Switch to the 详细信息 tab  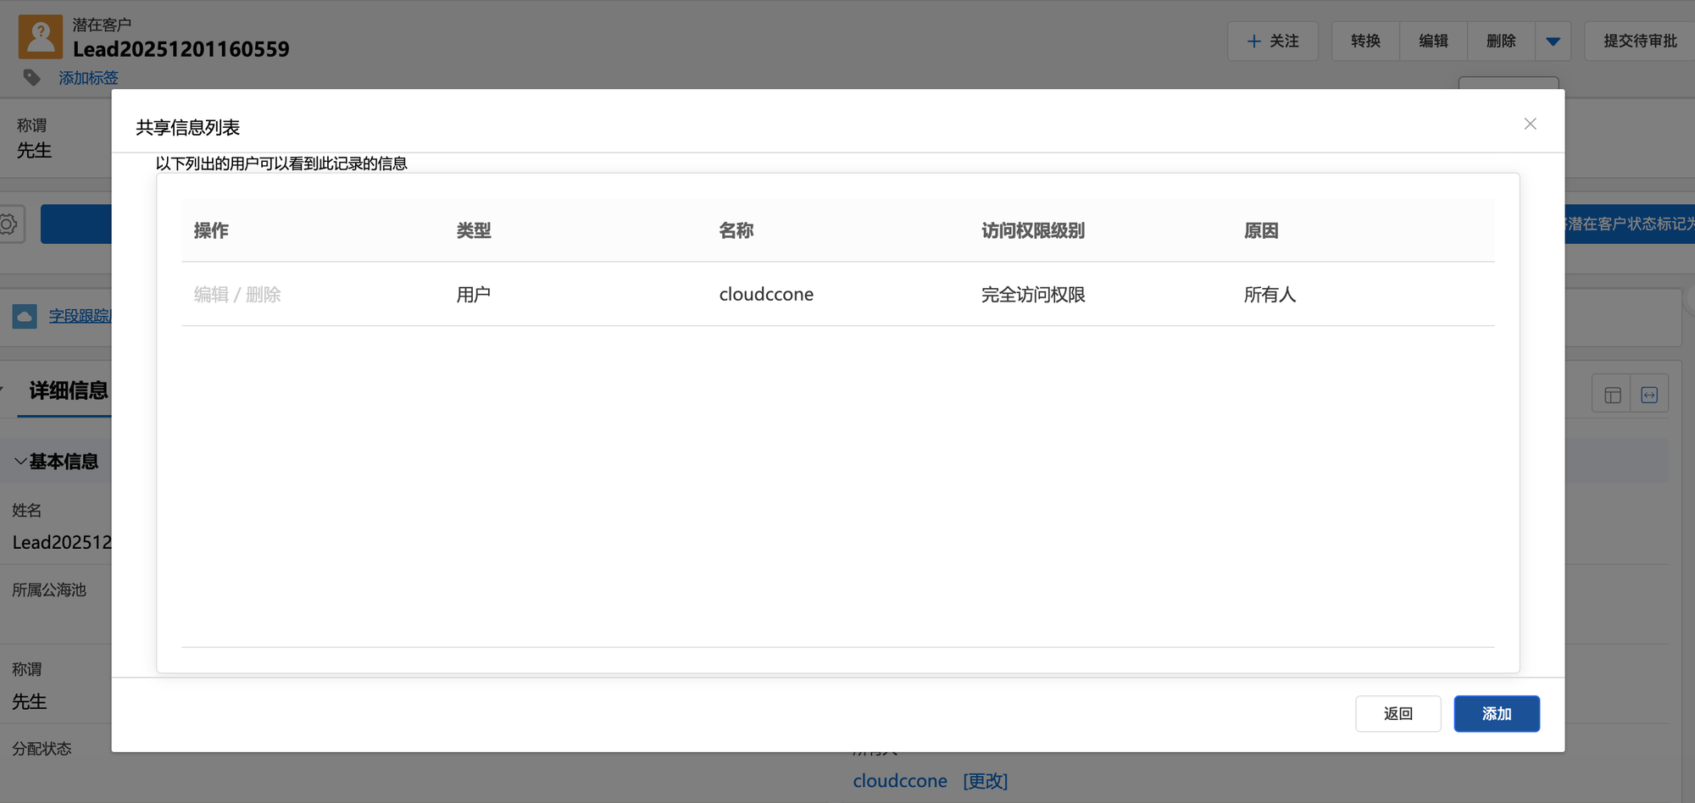tap(68, 390)
